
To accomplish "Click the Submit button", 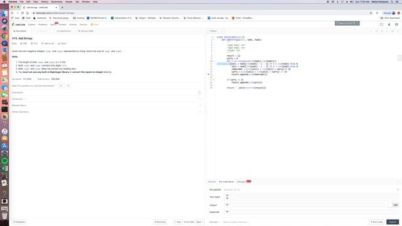I will [x=393, y=222].
